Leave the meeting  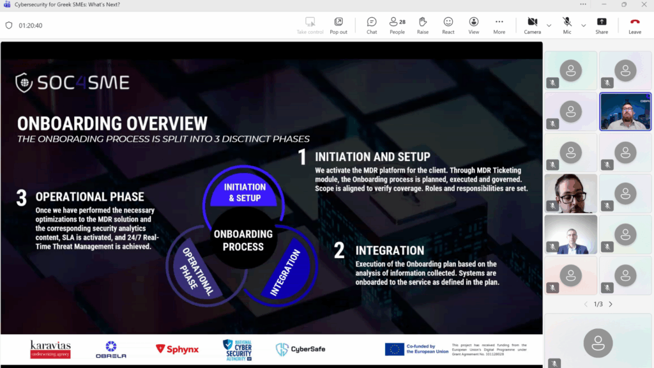pyautogui.click(x=635, y=25)
